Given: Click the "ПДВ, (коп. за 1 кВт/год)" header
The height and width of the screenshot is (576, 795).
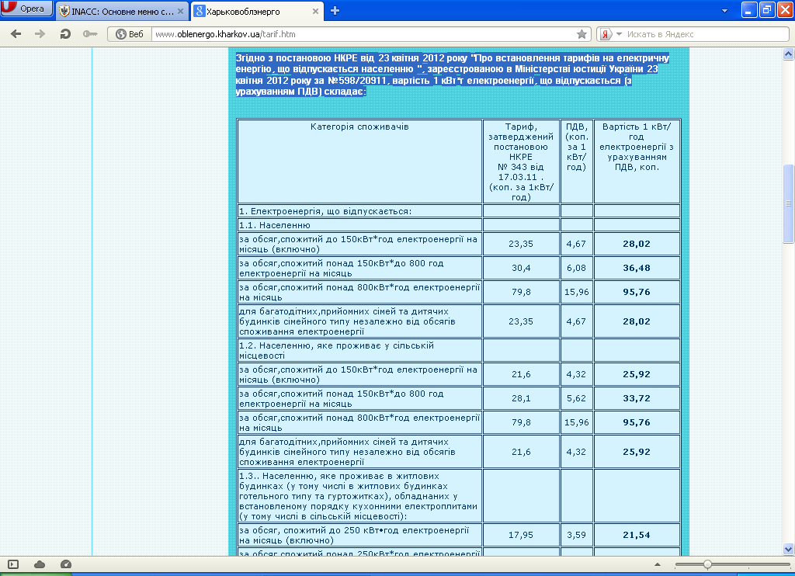Looking at the screenshot, I should (x=577, y=161).
